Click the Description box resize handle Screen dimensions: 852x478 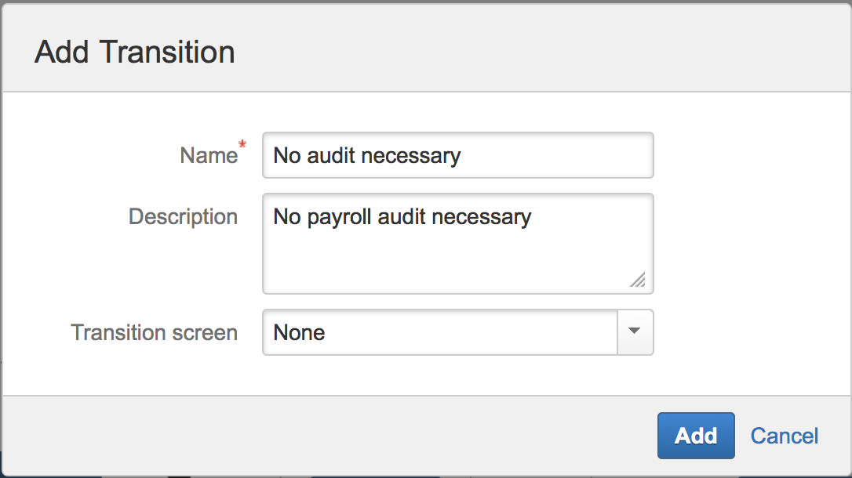[638, 280]
